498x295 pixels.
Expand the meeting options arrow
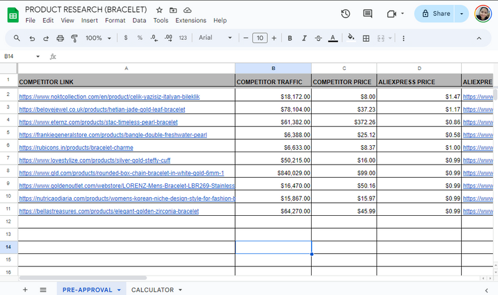pos(403,13)
